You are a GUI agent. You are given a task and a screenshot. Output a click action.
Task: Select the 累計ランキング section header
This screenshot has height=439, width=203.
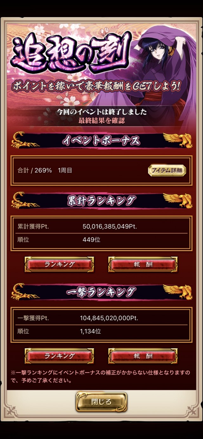coord(101,201)
